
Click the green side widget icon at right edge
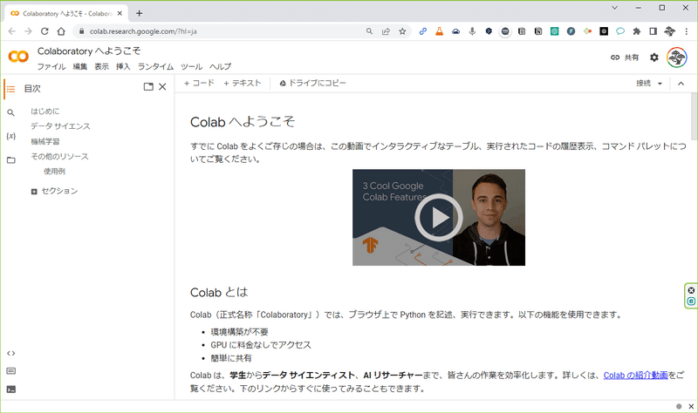[691, 301]
